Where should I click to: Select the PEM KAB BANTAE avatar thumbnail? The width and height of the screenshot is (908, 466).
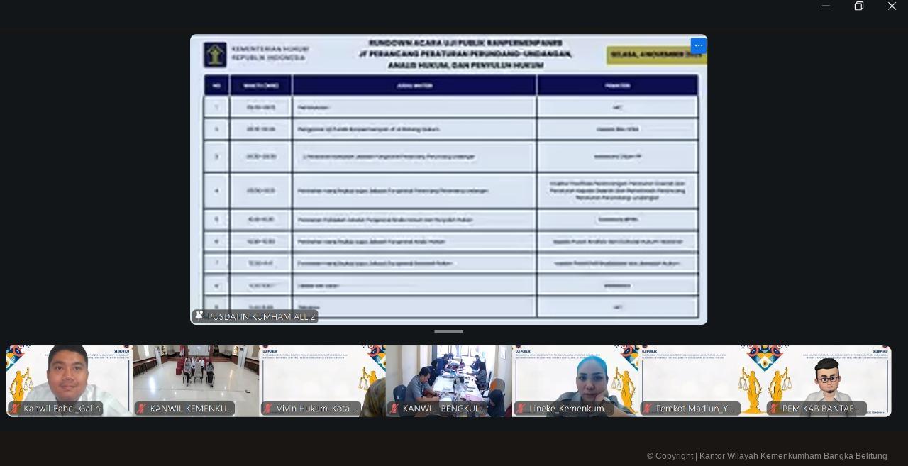(x=828, y=376)
